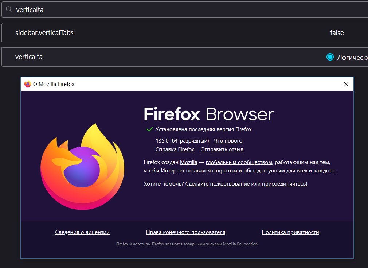Click the Отправить отзыв link
The image size is (368, 268).
click(222, 149)
